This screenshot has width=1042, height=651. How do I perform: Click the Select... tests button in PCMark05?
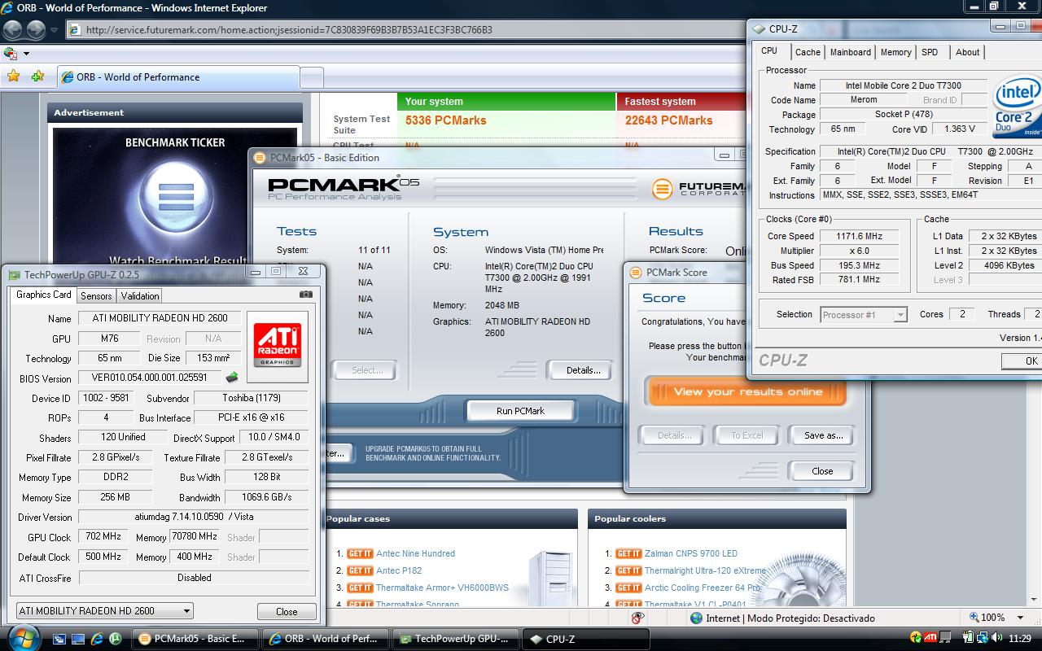366,370
